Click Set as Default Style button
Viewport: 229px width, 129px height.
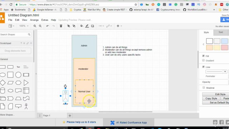point(215,102)
